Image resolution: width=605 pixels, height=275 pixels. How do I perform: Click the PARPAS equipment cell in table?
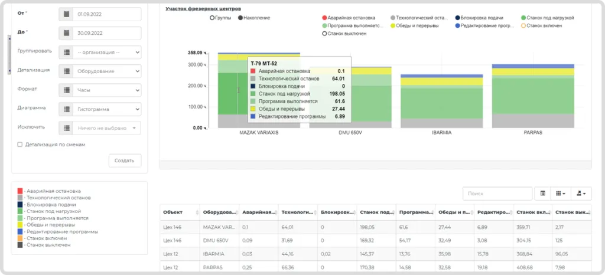tap(219, 267)
